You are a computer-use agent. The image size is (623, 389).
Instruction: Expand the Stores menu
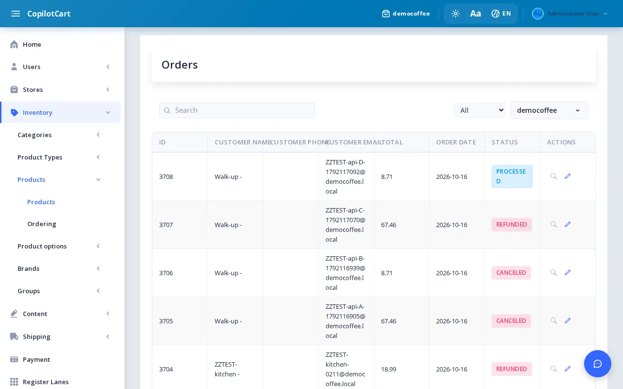click(x=60, y=89)
